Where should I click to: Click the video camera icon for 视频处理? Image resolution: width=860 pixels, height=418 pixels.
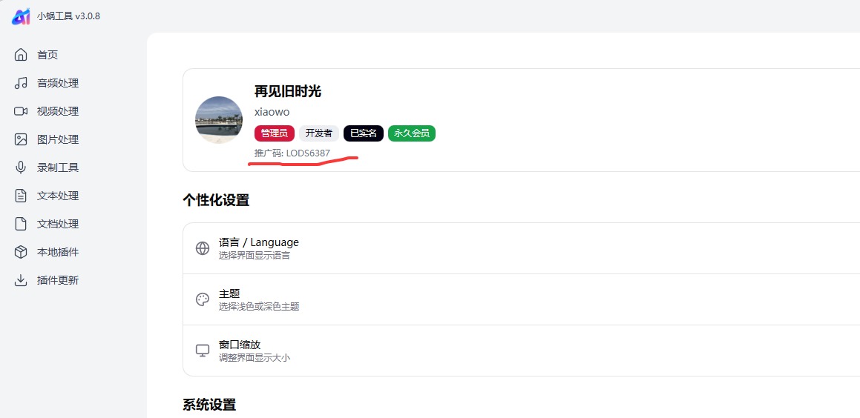click(x=21, y=111)
